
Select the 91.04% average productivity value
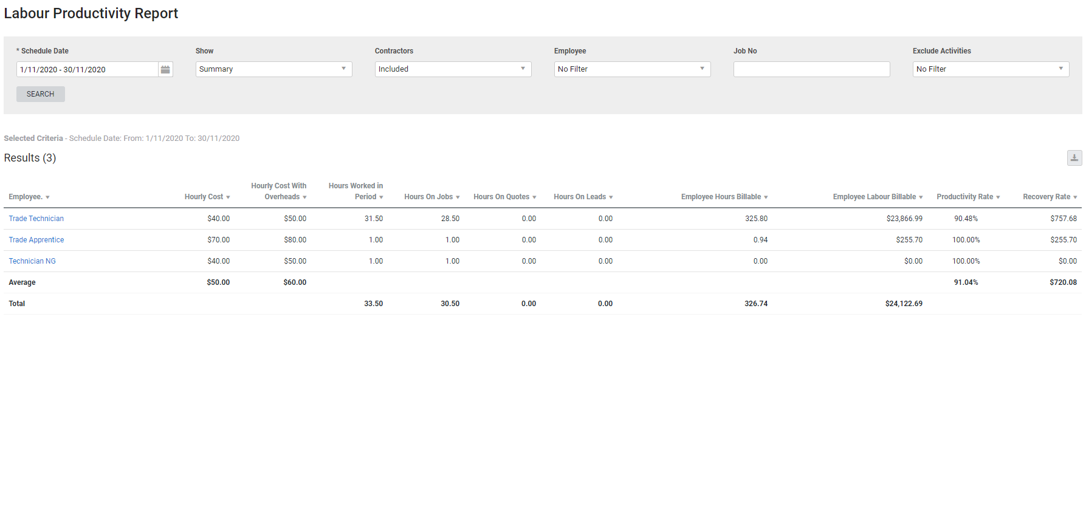coord(966,282)
